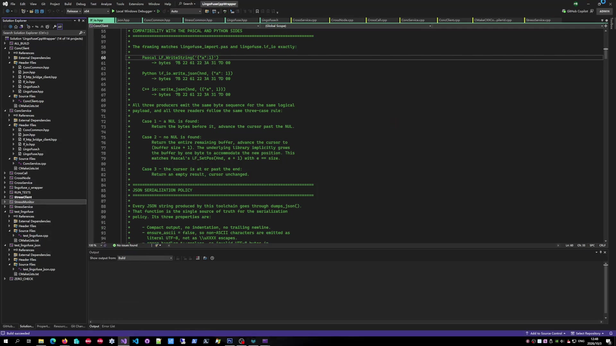This screenshot has height=346, width=616.
Task: Collapse the ConcService project node
Action: pos(5,111)
